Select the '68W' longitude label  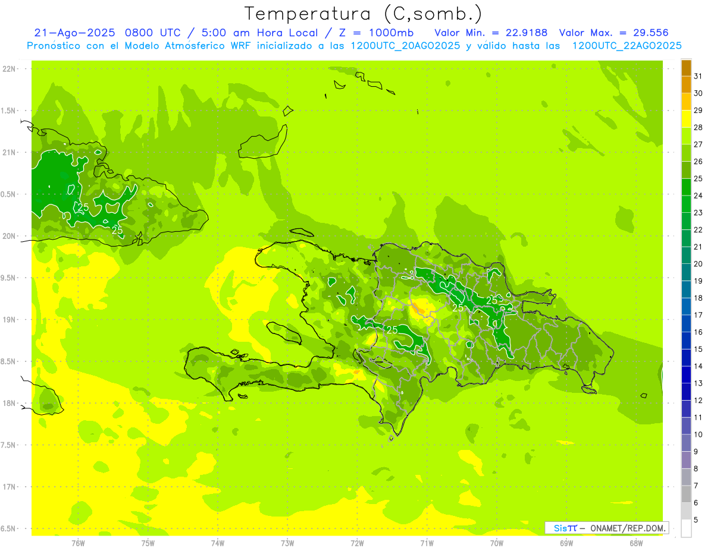pyautogui.click(x=636, y=543)
